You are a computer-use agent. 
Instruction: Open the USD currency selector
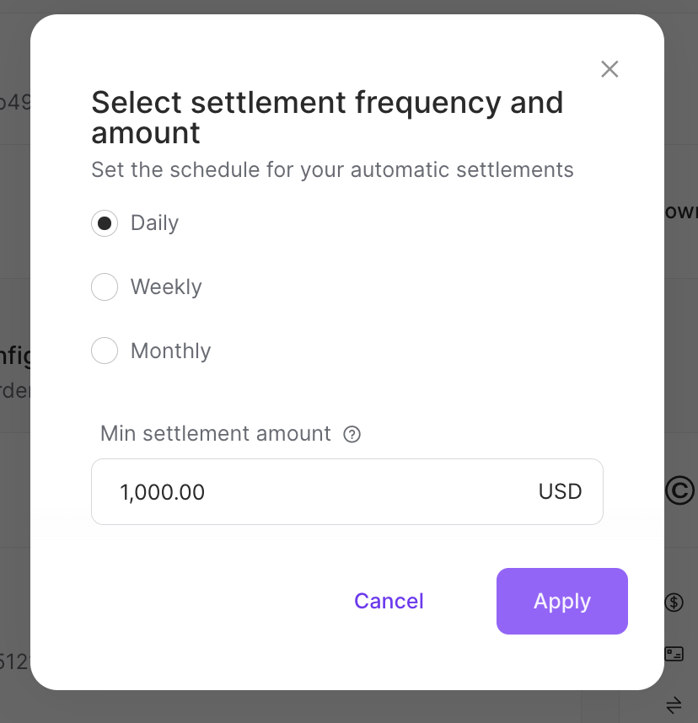[561, 491]
